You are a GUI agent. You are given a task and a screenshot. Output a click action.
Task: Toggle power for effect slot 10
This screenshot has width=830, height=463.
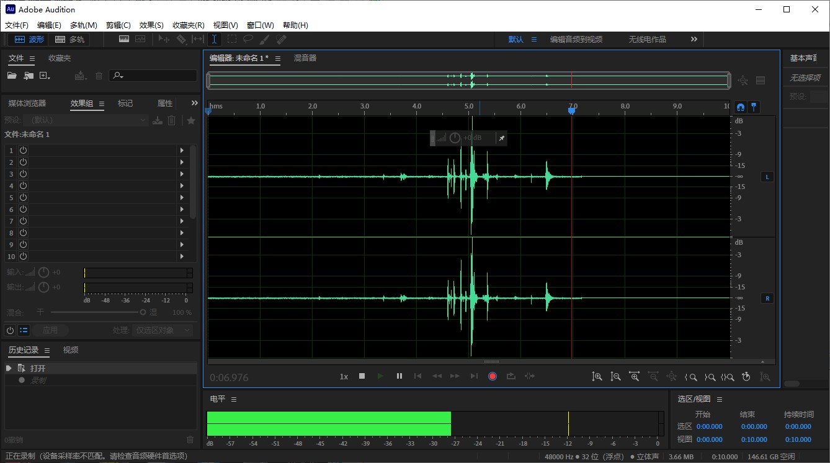click(23, 256)
